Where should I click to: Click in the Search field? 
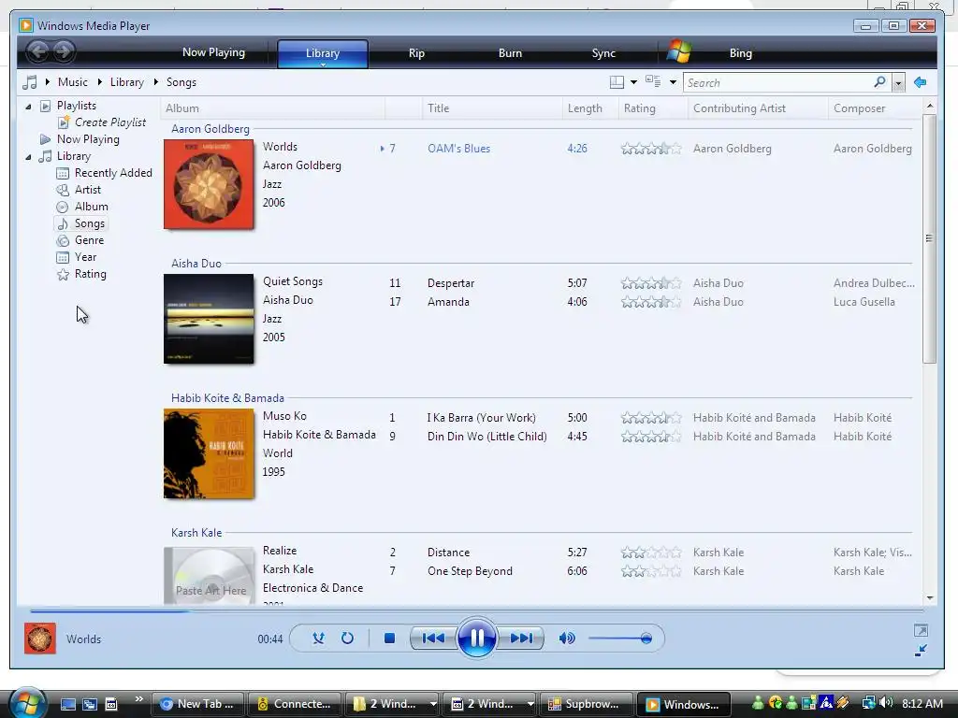pos(779,82)
